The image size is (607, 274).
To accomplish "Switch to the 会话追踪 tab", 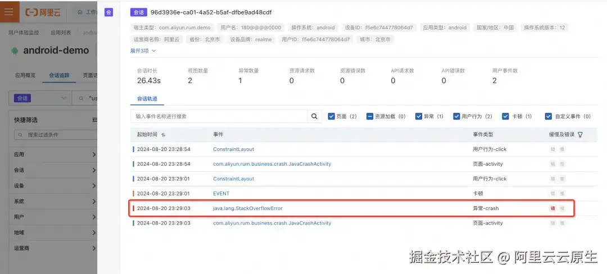I will pos(59,75).
